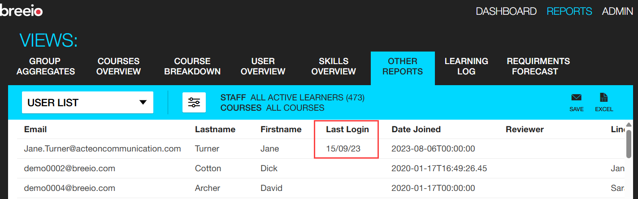638x199 pixels.
Task: Click the Email column header
Action: coord(35,130)
